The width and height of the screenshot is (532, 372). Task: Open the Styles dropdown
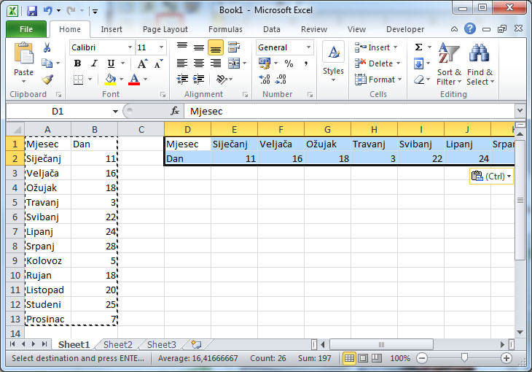pyautogui.click(x=333, y=61)
